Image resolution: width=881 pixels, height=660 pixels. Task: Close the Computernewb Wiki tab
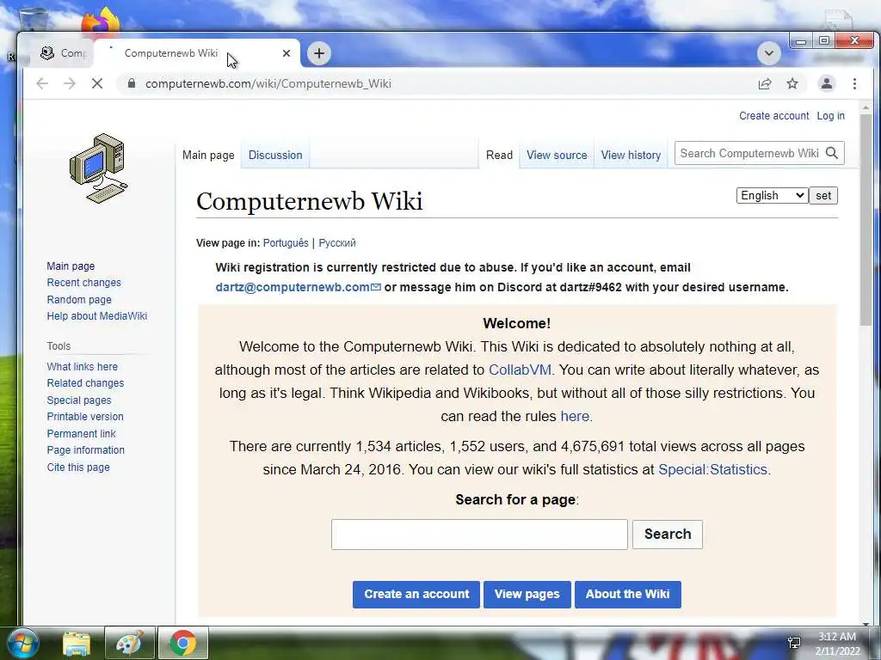pos(286,53)
